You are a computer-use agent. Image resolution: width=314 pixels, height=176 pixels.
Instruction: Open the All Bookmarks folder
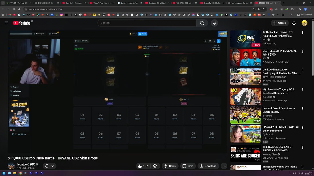[305, 15]
